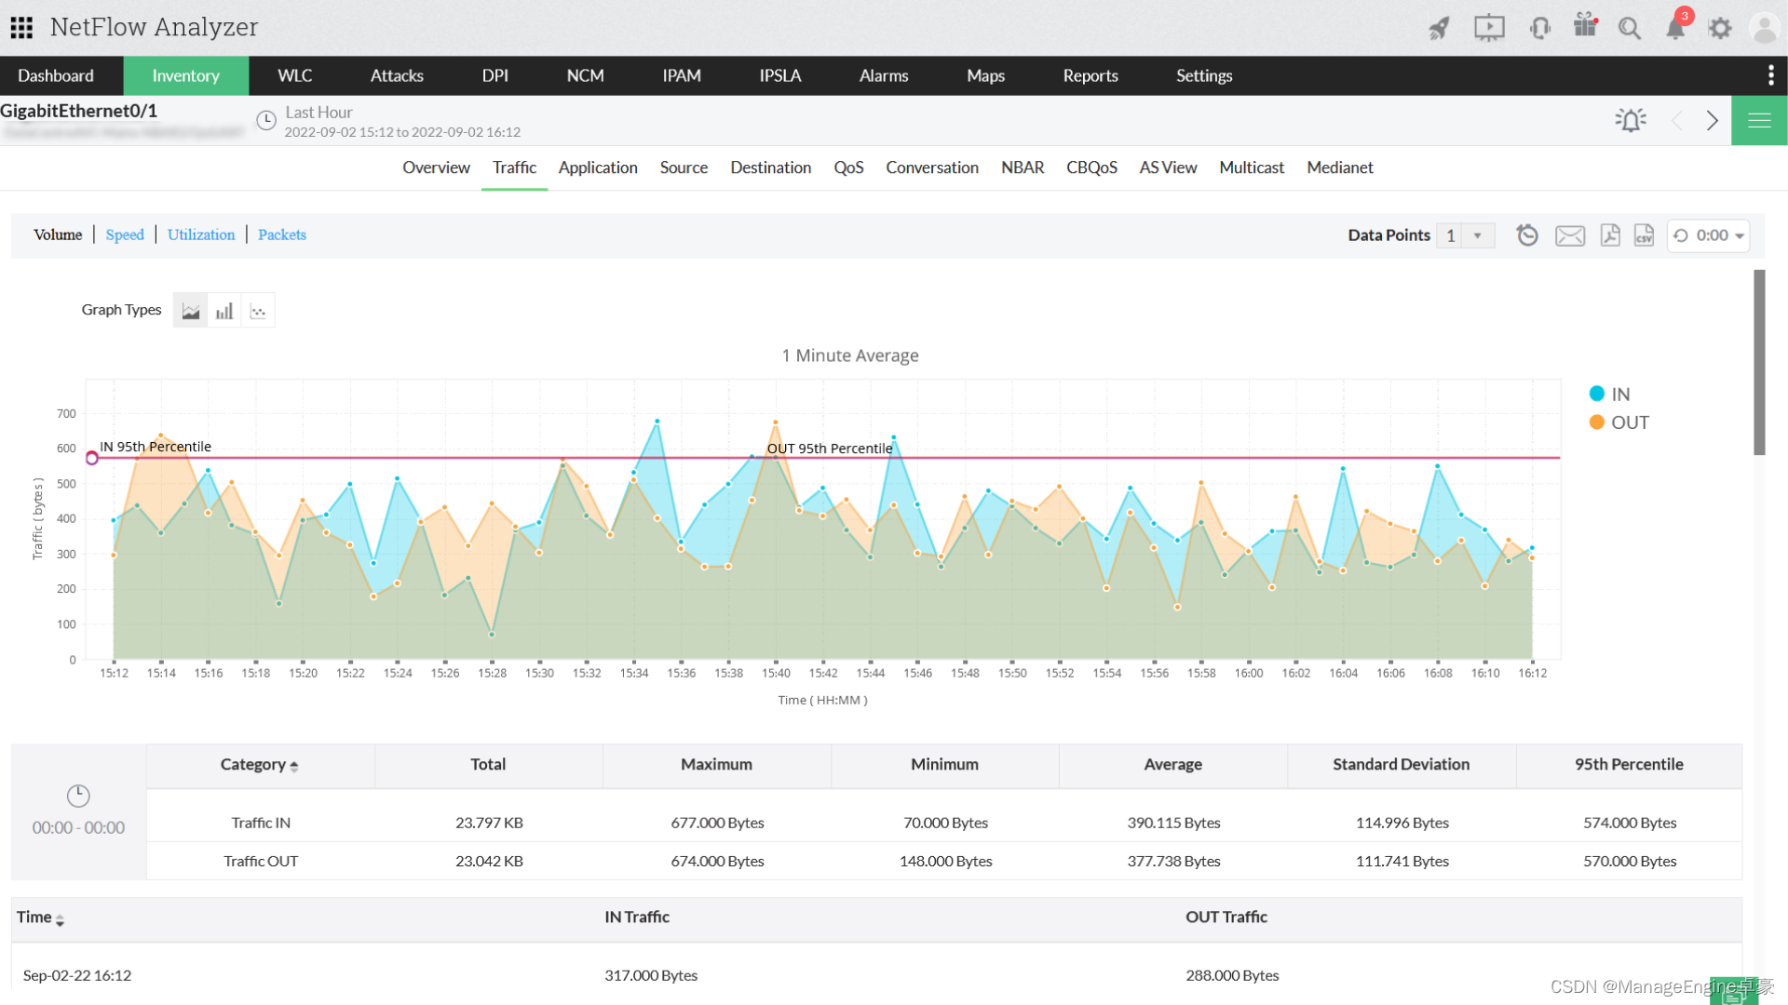This screenshot has width=1788, height=1005.
Task: Click the user profile avatar
Action: coord(1764,28)
